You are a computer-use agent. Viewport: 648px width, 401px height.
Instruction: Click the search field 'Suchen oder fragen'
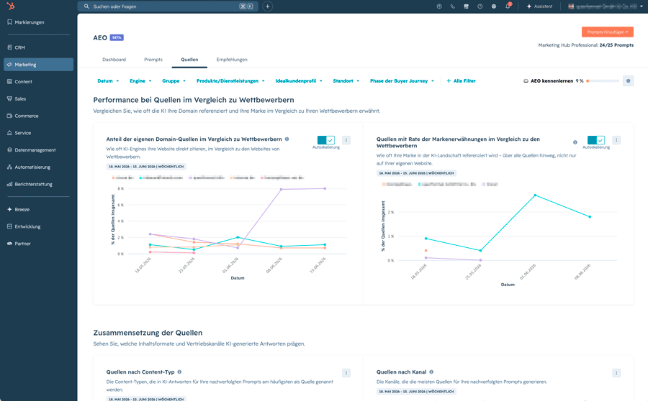(x=168, y=6)
